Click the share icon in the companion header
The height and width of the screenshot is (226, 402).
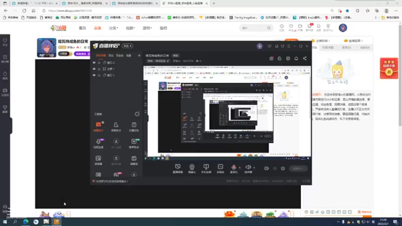305,58
